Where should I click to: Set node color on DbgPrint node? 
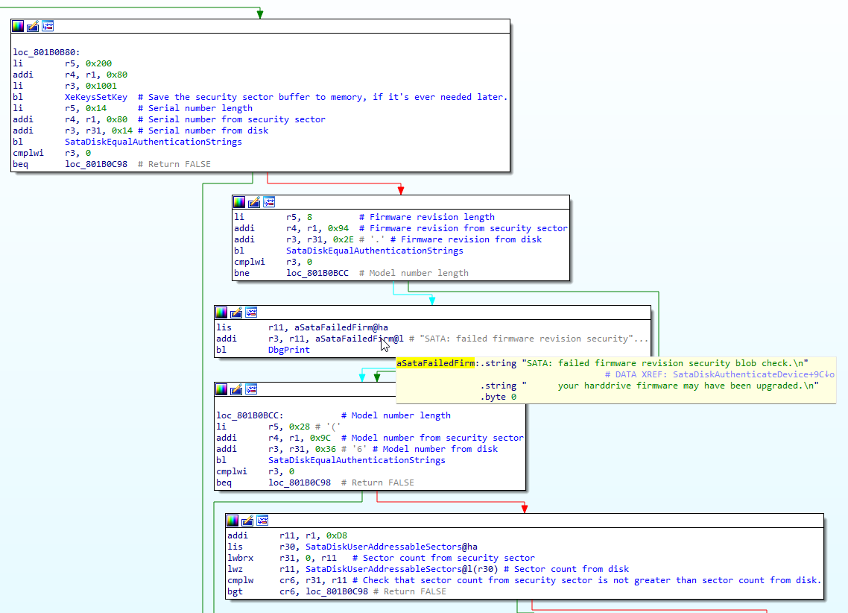[221, 312]
